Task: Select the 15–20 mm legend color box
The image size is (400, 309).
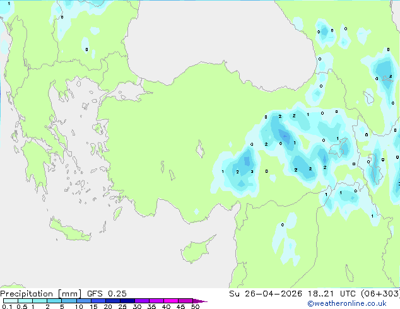Action: (98, 301)
